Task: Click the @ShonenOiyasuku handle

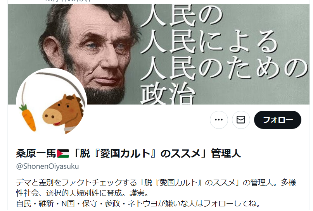Action: (47, 166)
